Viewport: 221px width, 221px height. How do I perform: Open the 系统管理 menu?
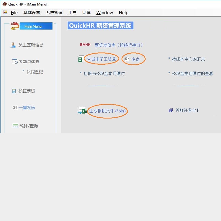tap(54, 13)
